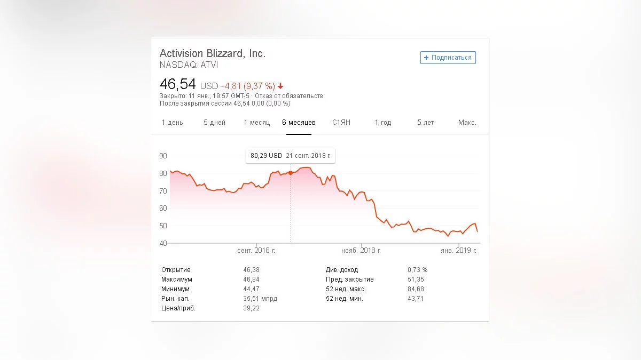Click the plus icon on Подписаться button
The image size is (641, 360).
click(x=426, y=58)
